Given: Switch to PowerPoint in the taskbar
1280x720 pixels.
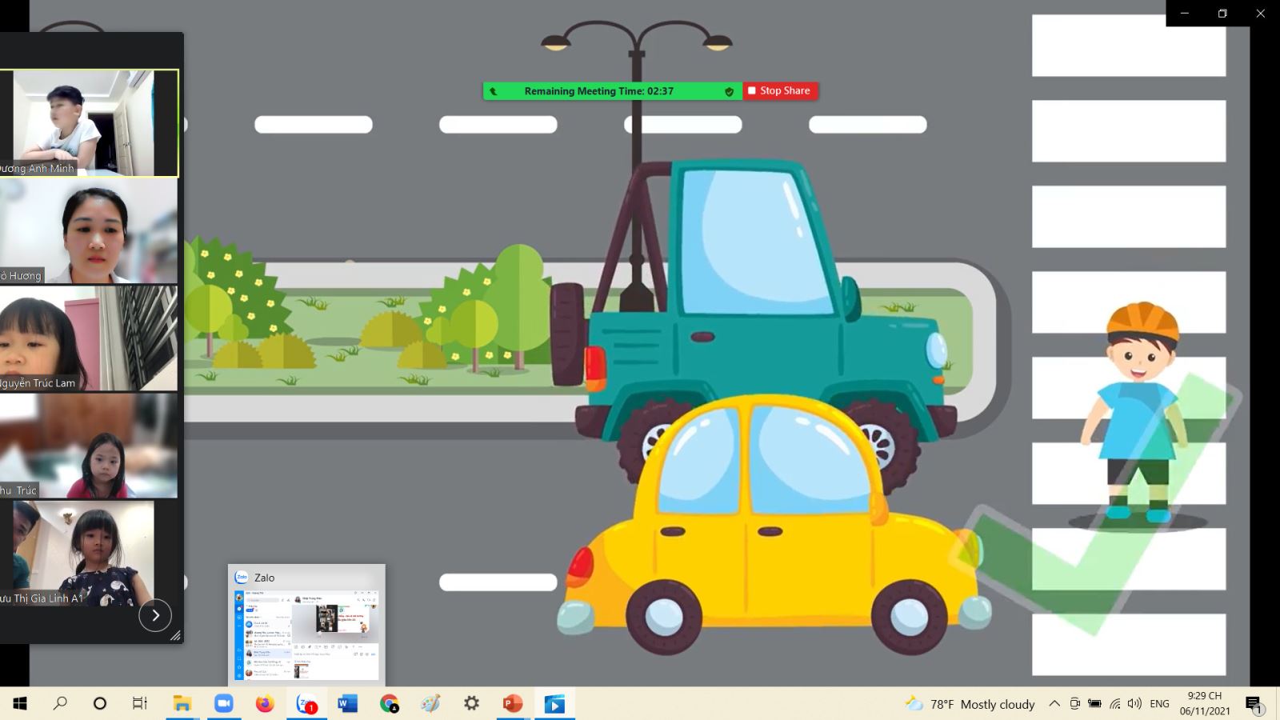Looking at the screenshot, I should tap(512, 704).
